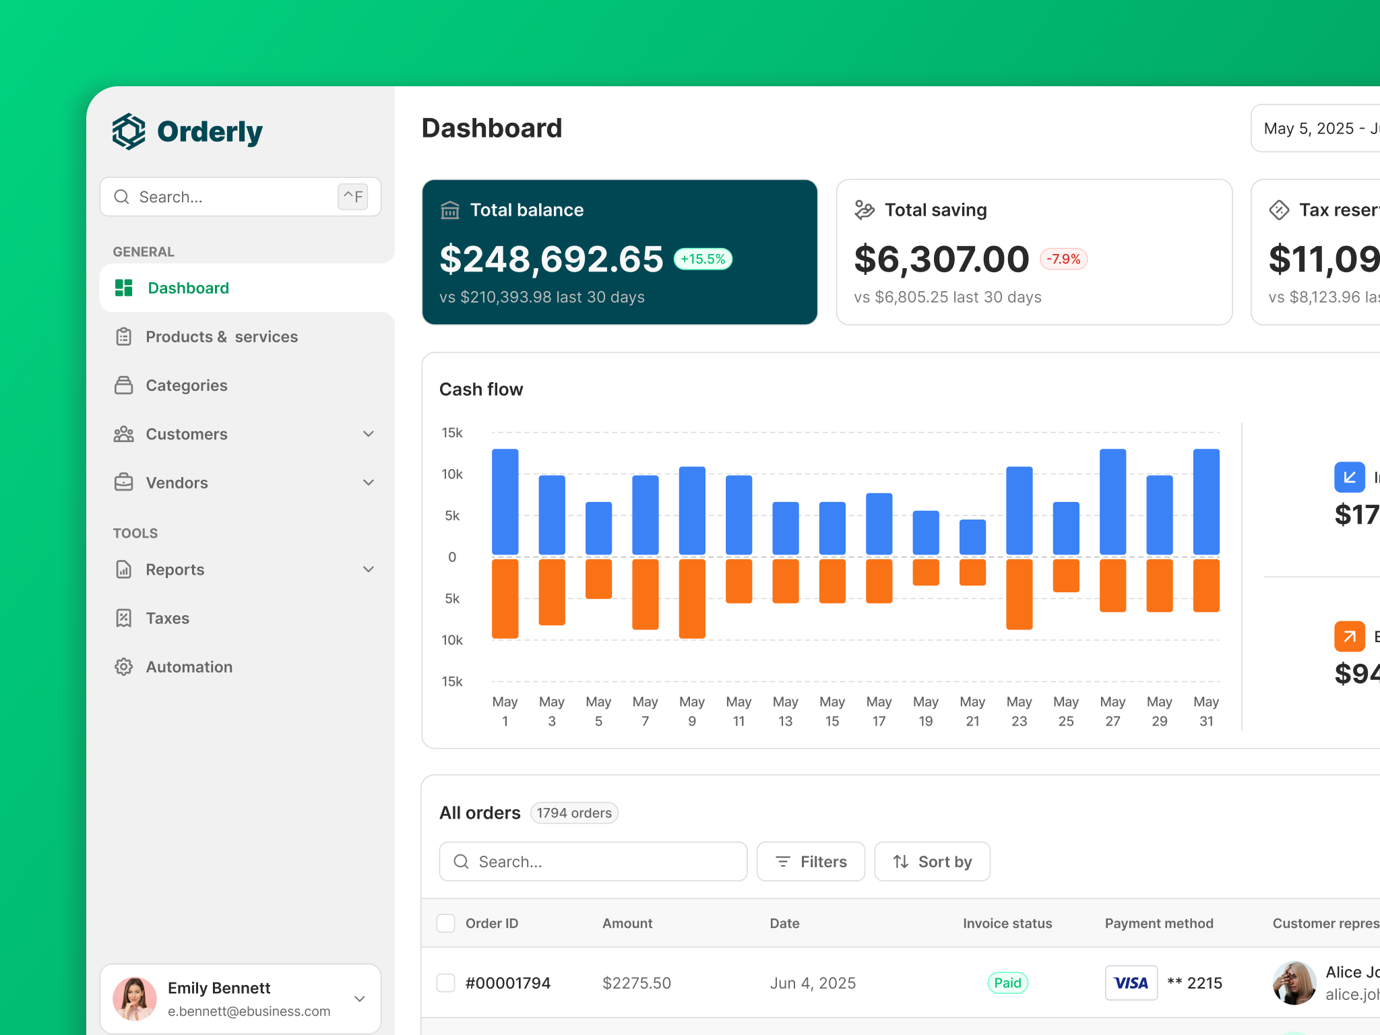This screenshot has height=1035, width=1380.
Task: Click the Categories box icon
Action: pyautogui.click(x=124, y=385)
